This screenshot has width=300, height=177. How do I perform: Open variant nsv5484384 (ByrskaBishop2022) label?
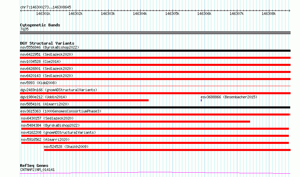[50, 125]
